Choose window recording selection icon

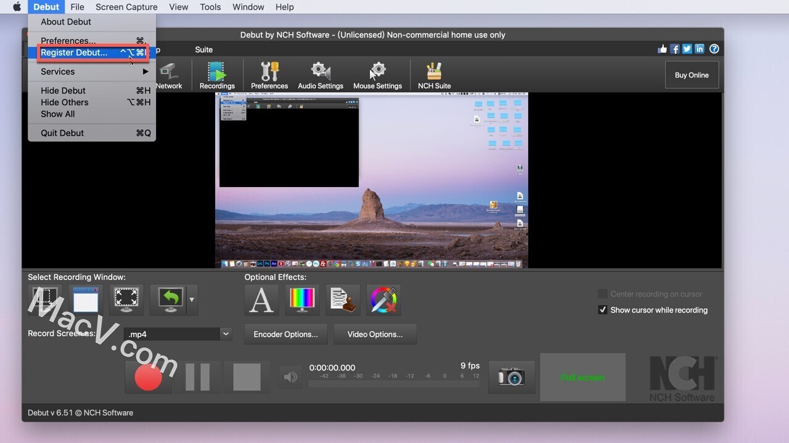(x=86, y=300)
